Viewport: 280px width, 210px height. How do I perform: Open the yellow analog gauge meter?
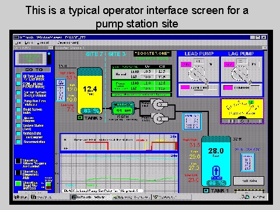click(242, 111)
